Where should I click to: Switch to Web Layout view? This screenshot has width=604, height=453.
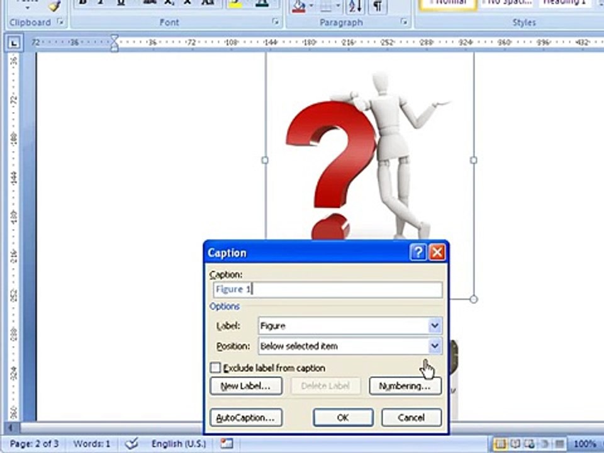(529, 444)
